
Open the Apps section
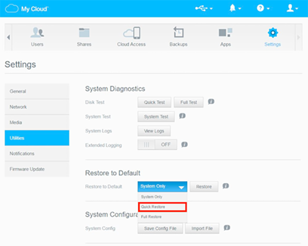click(226, 37)
